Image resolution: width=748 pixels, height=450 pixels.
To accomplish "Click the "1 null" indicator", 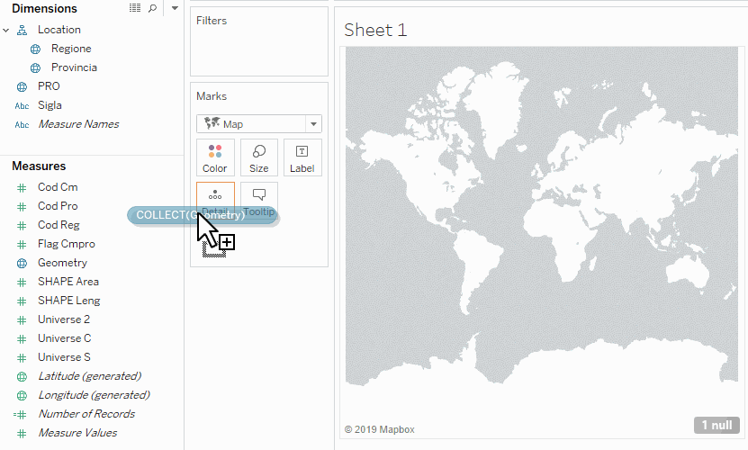I will coord(716,425).
